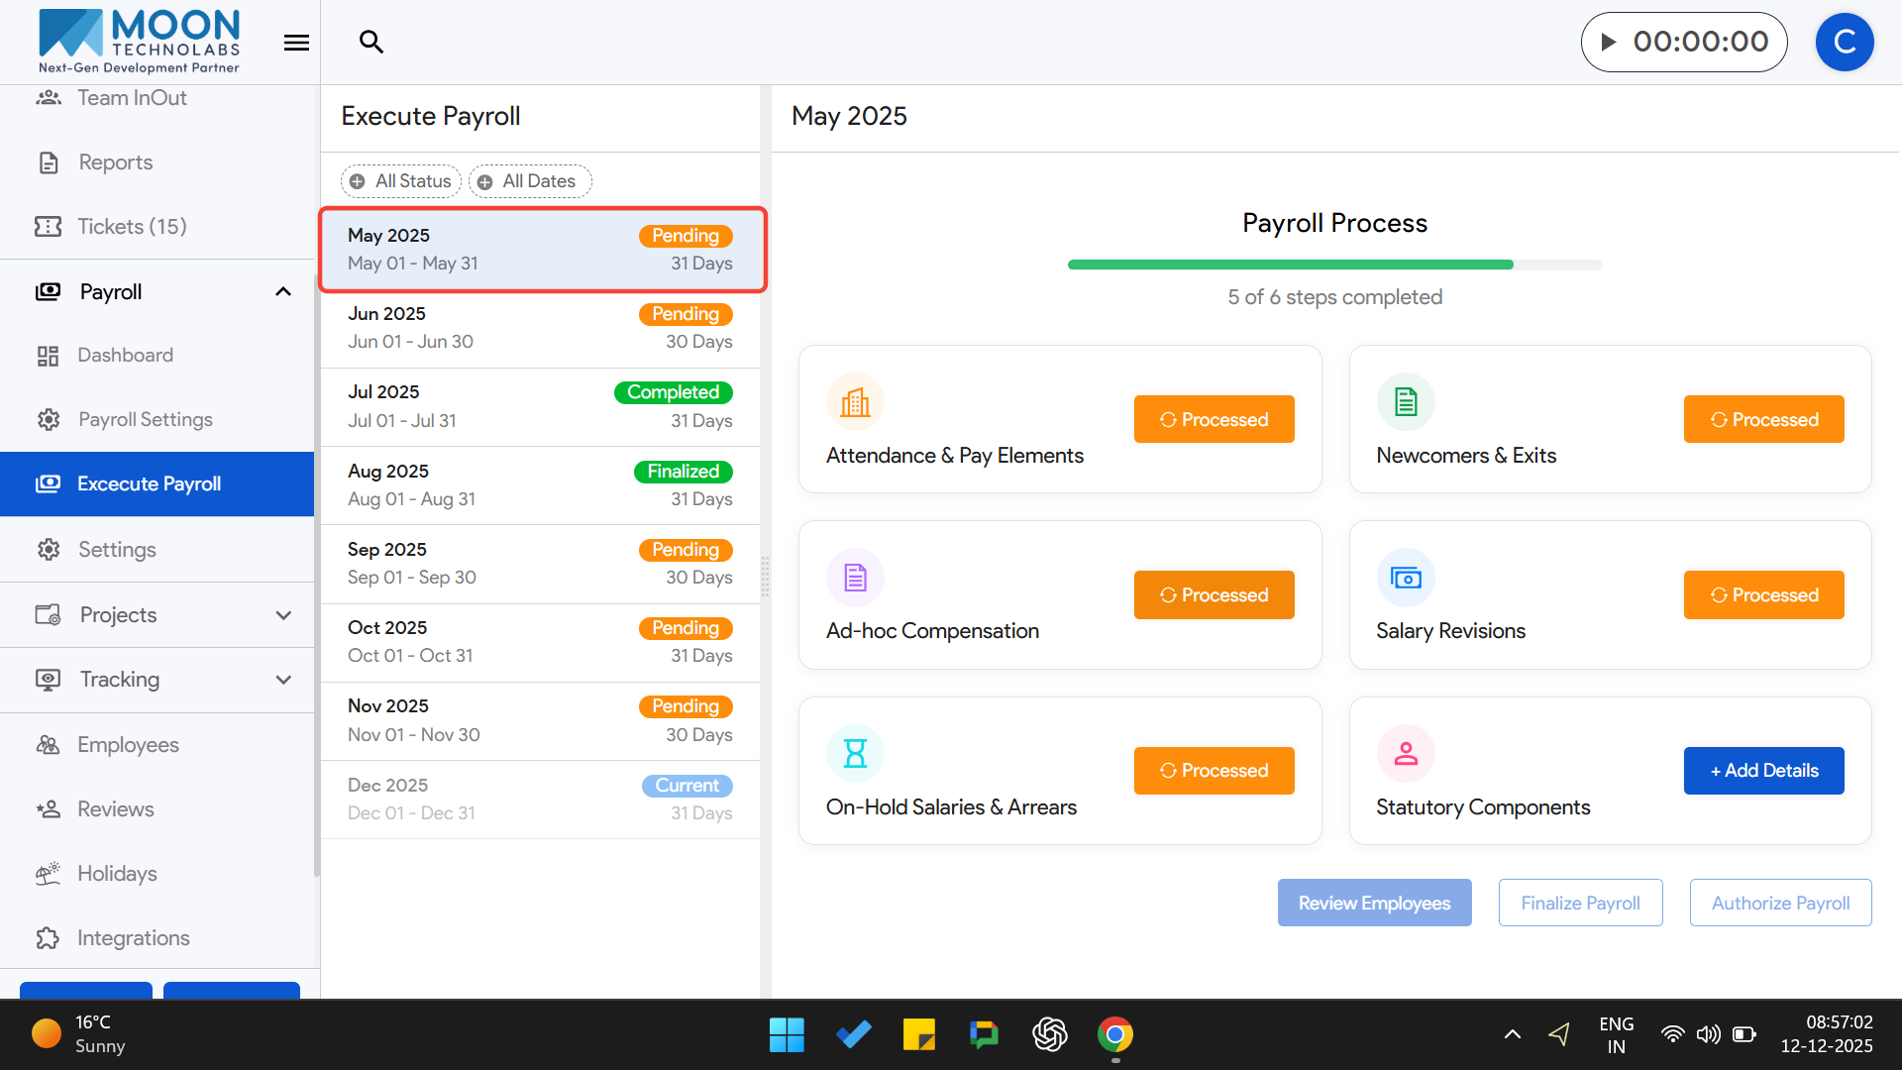The image size is (1902, 1070).
Task: Click the On-Hold Salaries hourglass icon
Action: pos(855,754)
